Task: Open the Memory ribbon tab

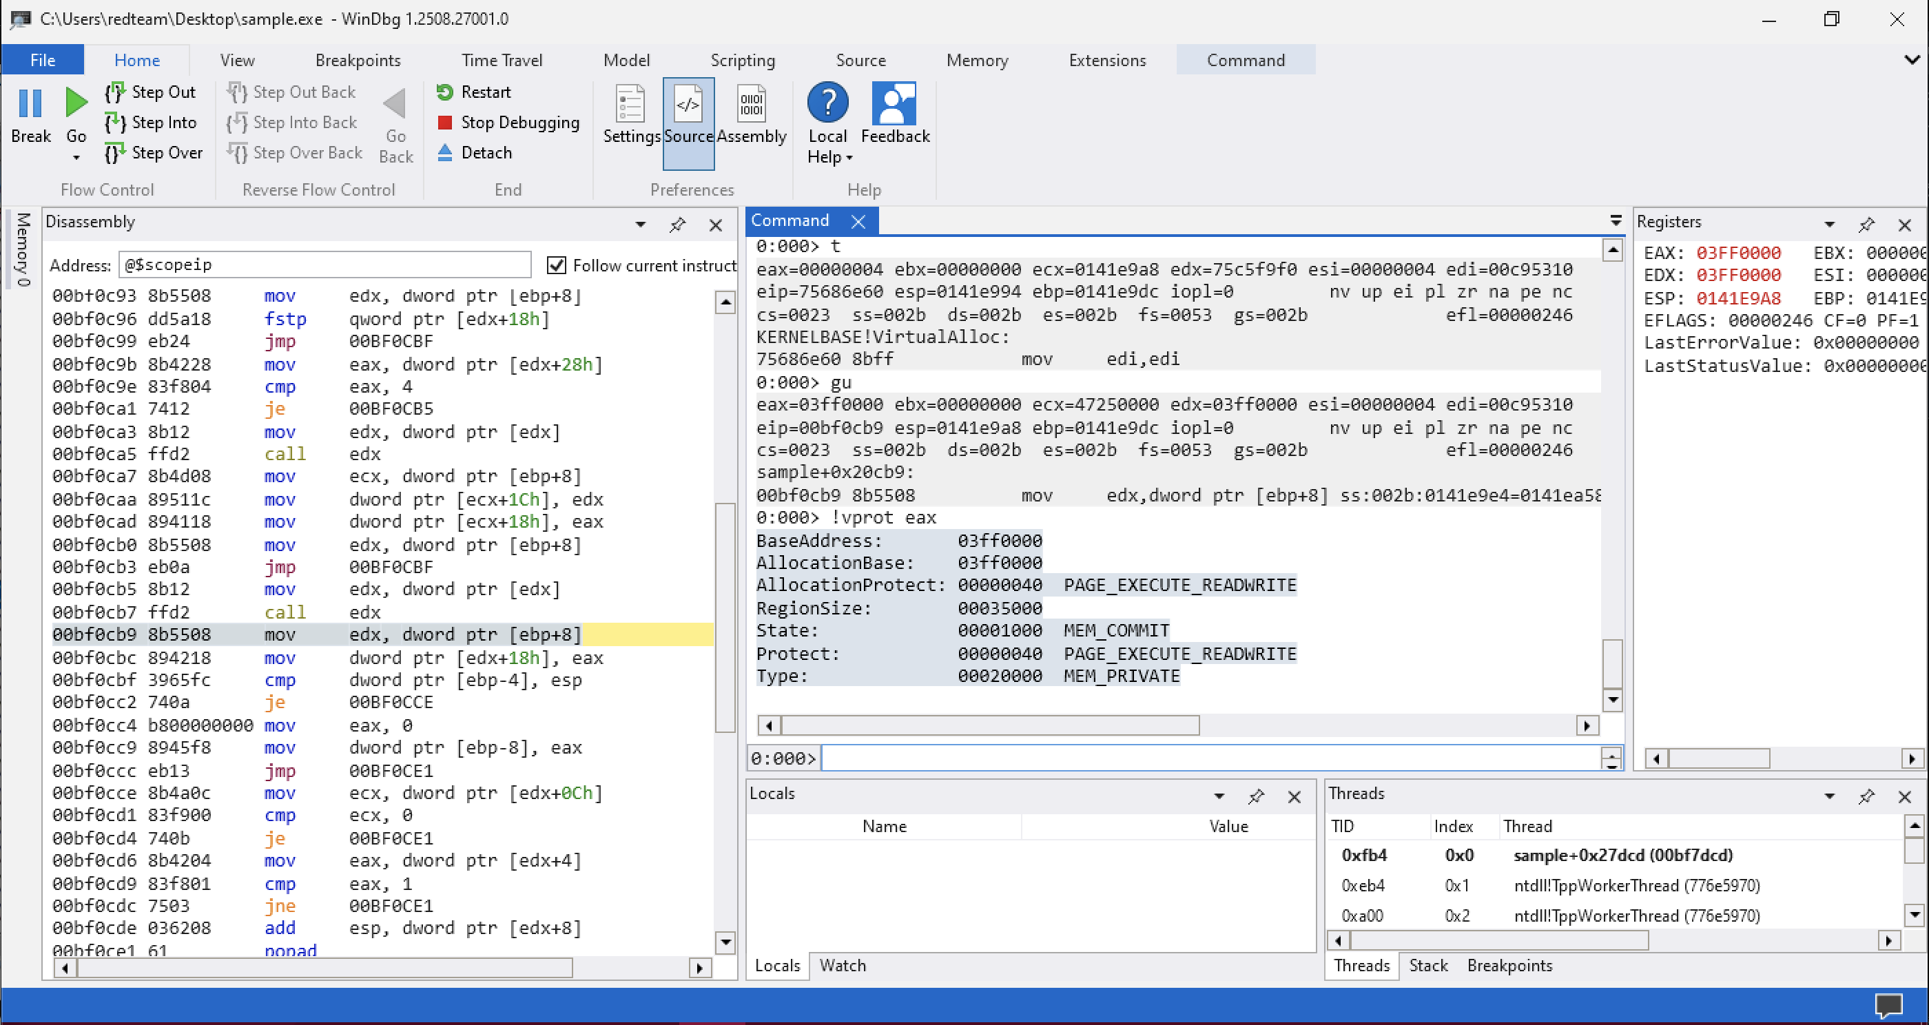Action: 977,60
